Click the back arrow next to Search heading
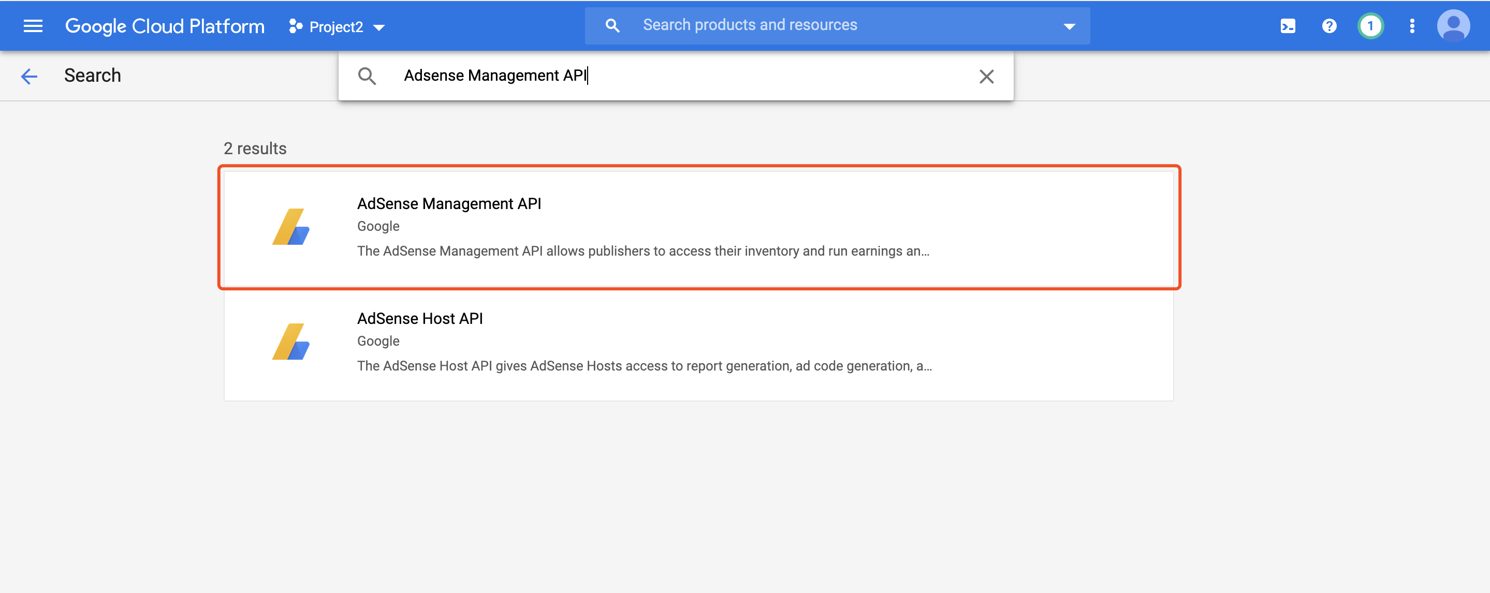Screen dimensions: 1490x593 (28, 76)
